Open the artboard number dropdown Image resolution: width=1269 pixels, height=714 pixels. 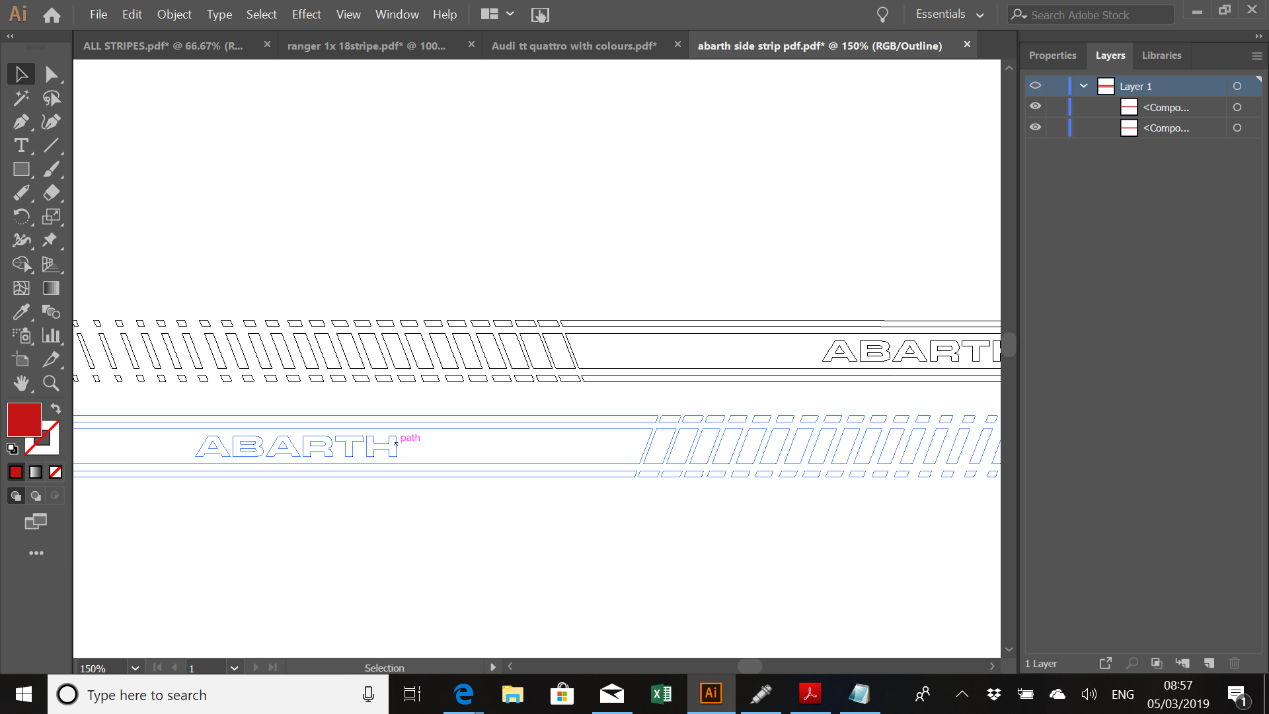click(234, 668)
